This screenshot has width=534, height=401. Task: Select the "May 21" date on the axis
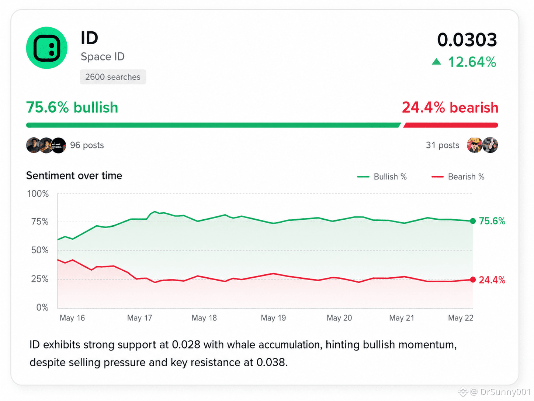coord(402,318)
